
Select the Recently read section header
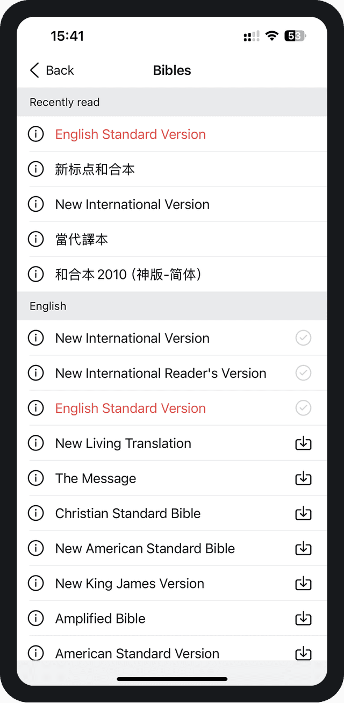(x=64, y=102)
